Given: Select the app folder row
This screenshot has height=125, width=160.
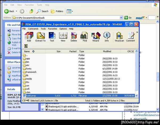Looking at the screenshot, I should [79, 59].
